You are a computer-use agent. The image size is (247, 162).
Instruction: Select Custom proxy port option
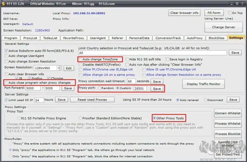(118, 88)
